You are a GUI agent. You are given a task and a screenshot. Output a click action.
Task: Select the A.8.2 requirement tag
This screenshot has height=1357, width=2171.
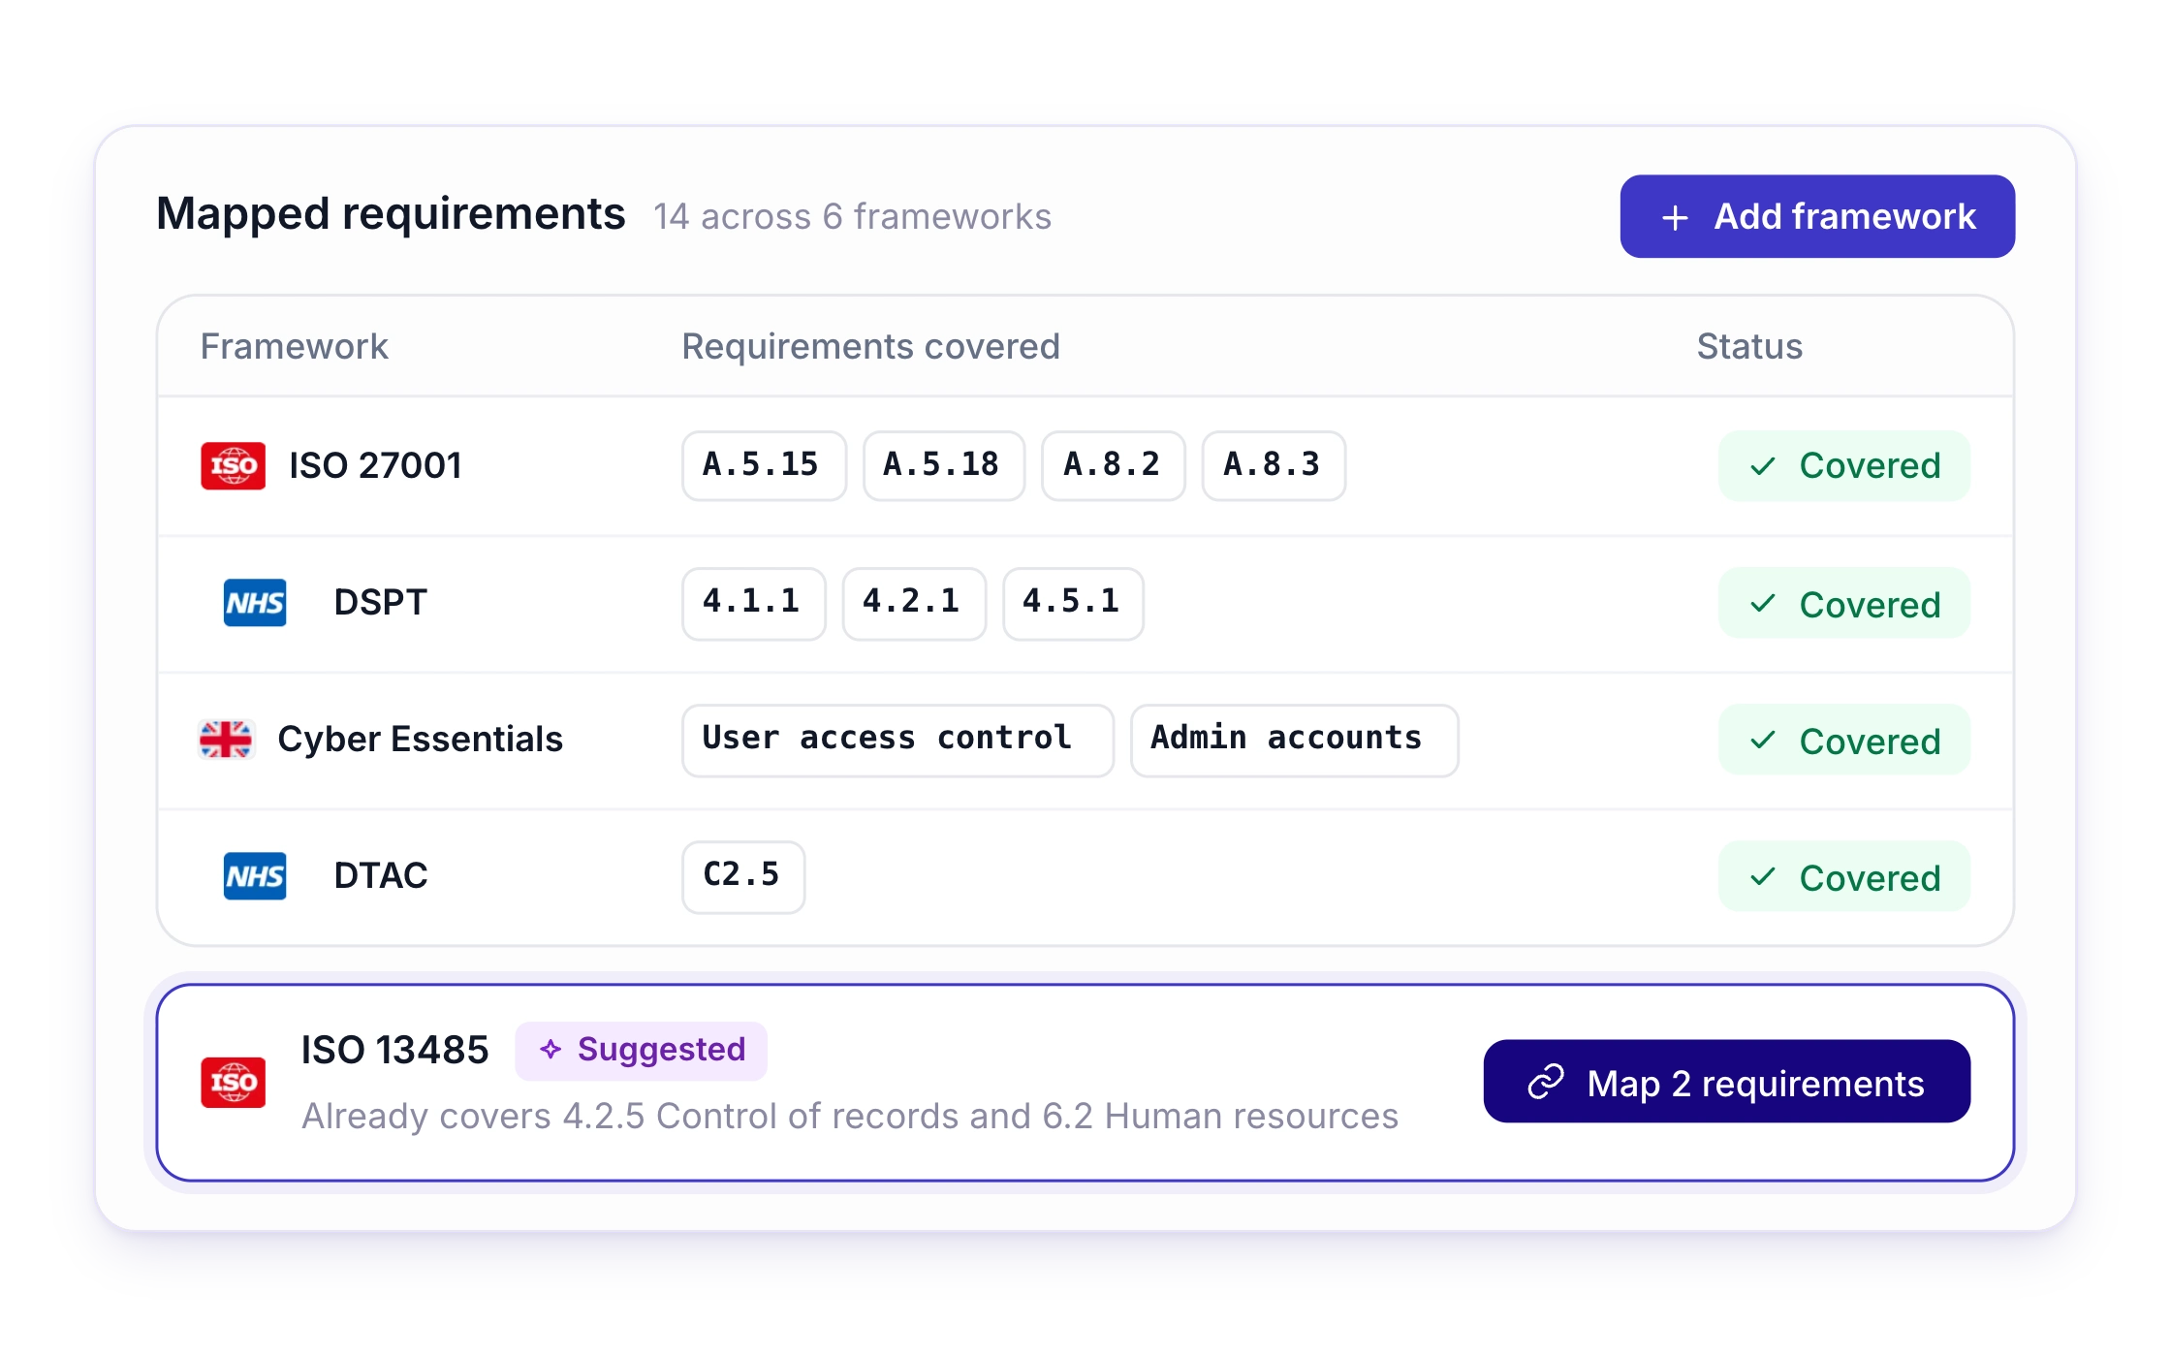tap(1113, 465)
